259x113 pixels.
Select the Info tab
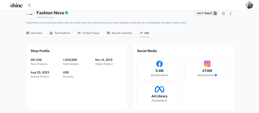point(144,33)
